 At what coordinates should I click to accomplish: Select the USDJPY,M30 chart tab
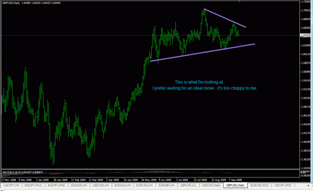point(282,185)
